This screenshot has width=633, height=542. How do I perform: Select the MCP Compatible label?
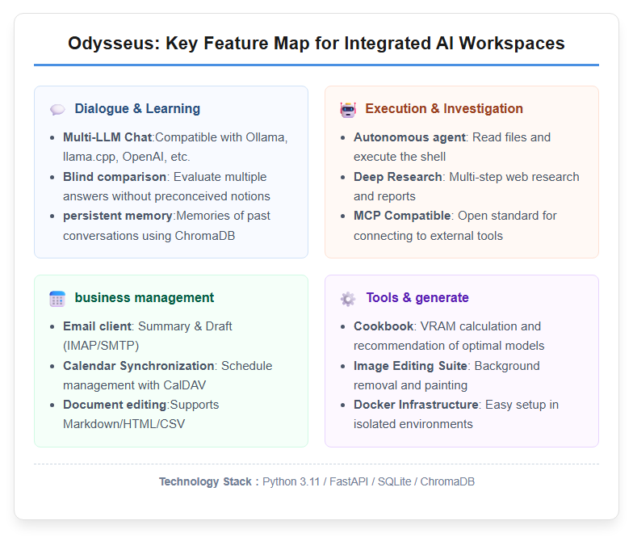[402, 216]
